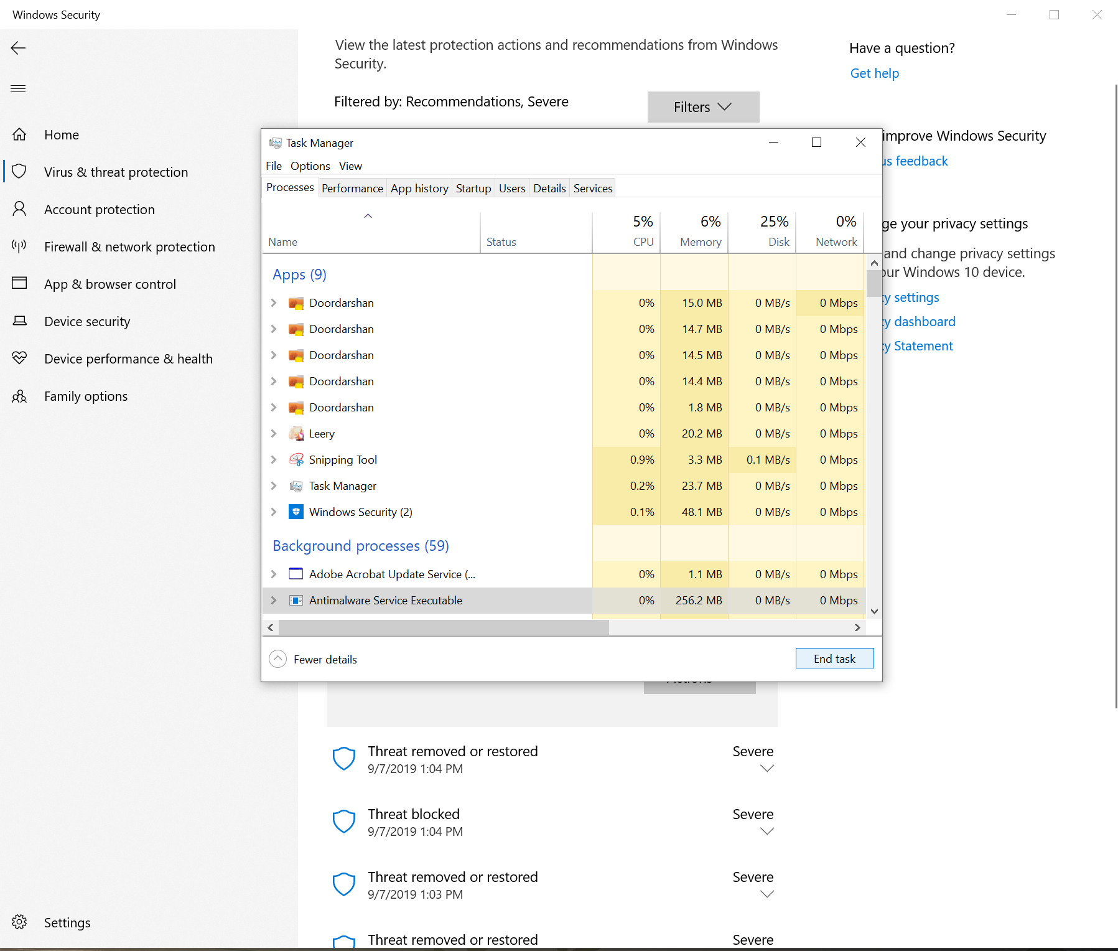This screenshot has height=951, width=1118.
Task: Expand the Snipping Tool process row
Action: 274,459
